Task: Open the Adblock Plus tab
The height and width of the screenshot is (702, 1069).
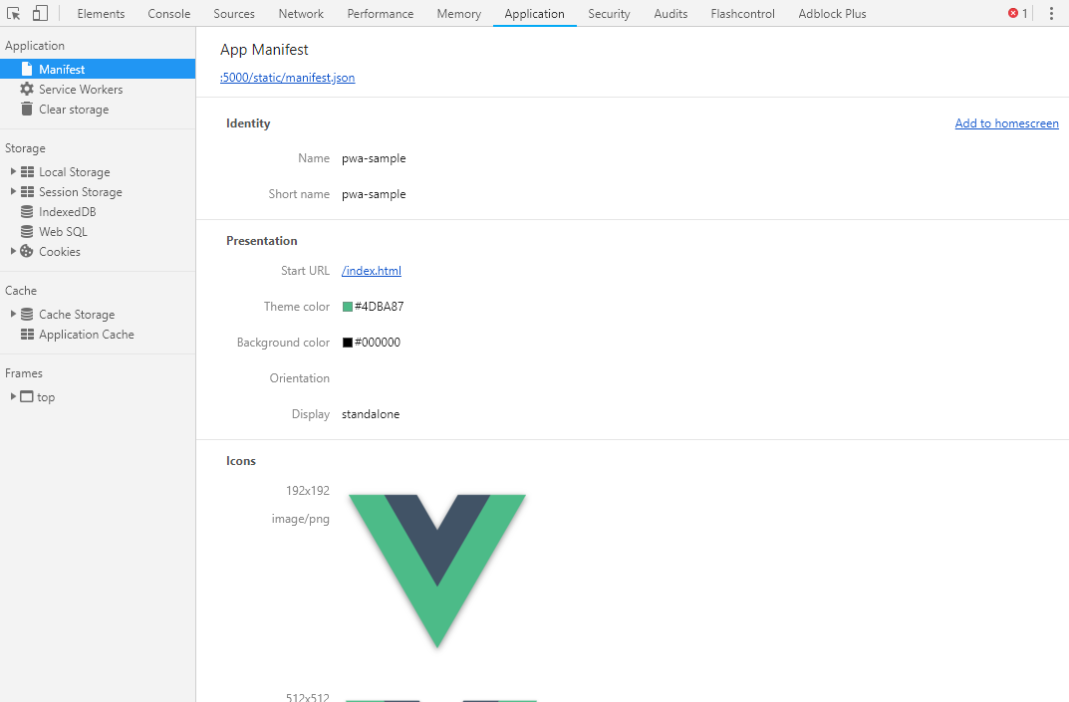Action: coord(833,14)
